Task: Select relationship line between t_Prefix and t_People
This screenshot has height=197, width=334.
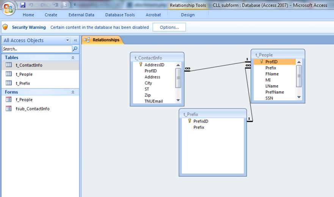Action: [249, 94]
